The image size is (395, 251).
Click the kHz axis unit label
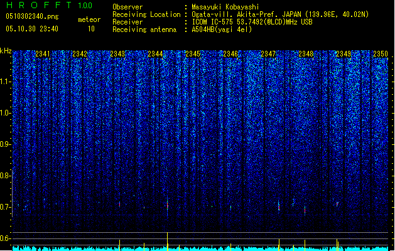pyautogui.click(x=6, y=51)
